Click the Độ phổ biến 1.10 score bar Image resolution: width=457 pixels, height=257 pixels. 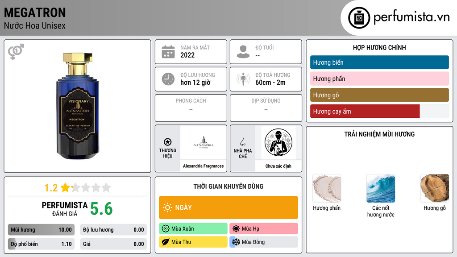[41, 244]
